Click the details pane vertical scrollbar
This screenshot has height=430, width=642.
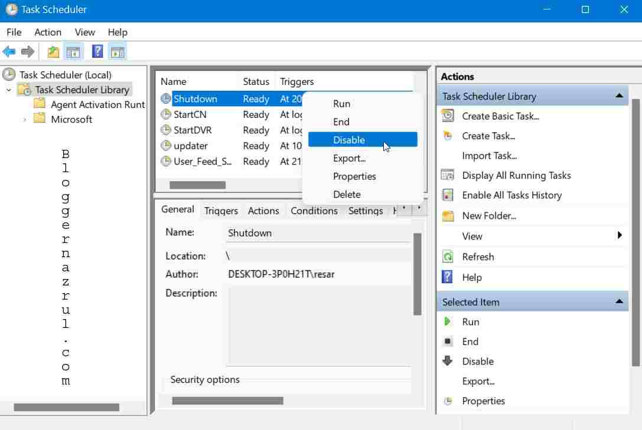point(417,274)
